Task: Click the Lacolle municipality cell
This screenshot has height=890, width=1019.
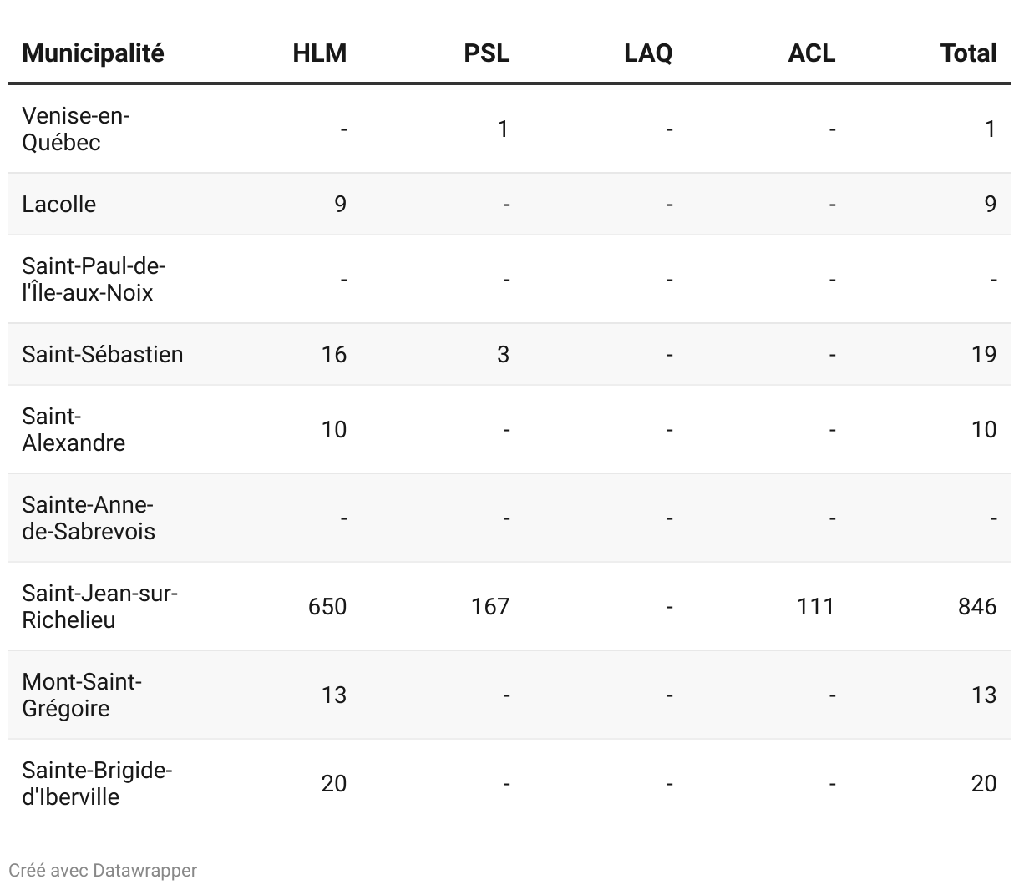Action: [59, 204]
